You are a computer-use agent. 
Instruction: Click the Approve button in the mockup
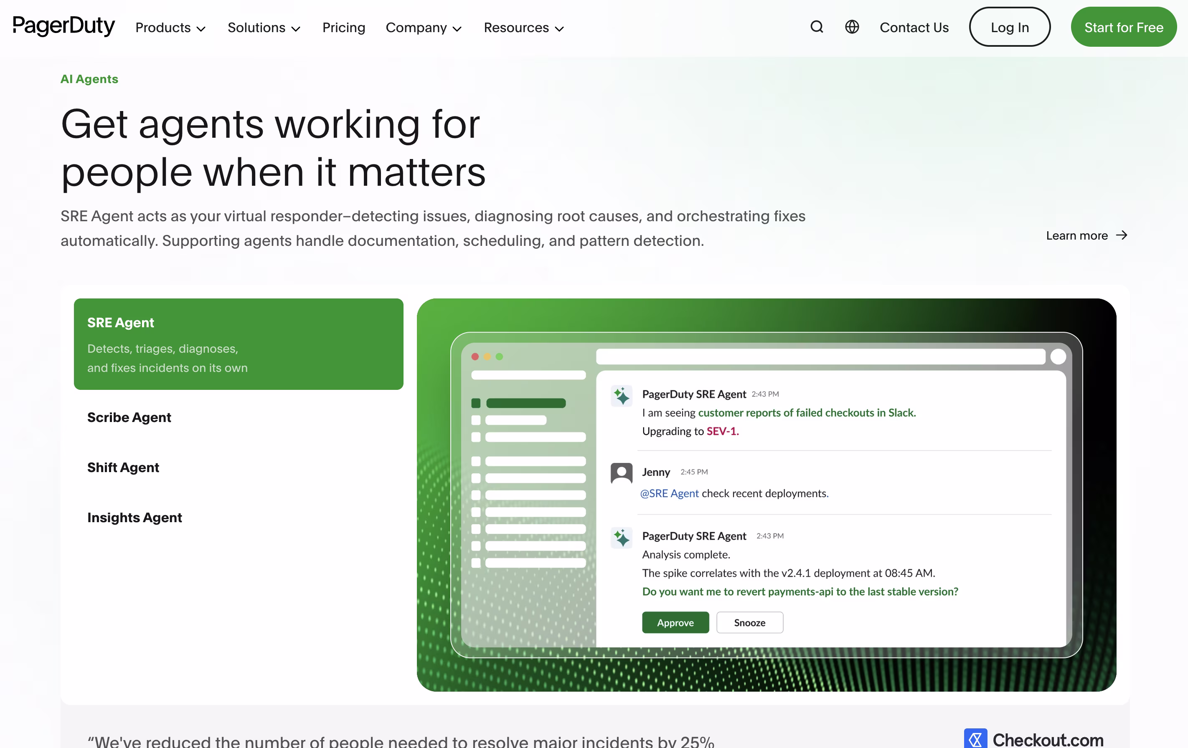coord(675,622)
